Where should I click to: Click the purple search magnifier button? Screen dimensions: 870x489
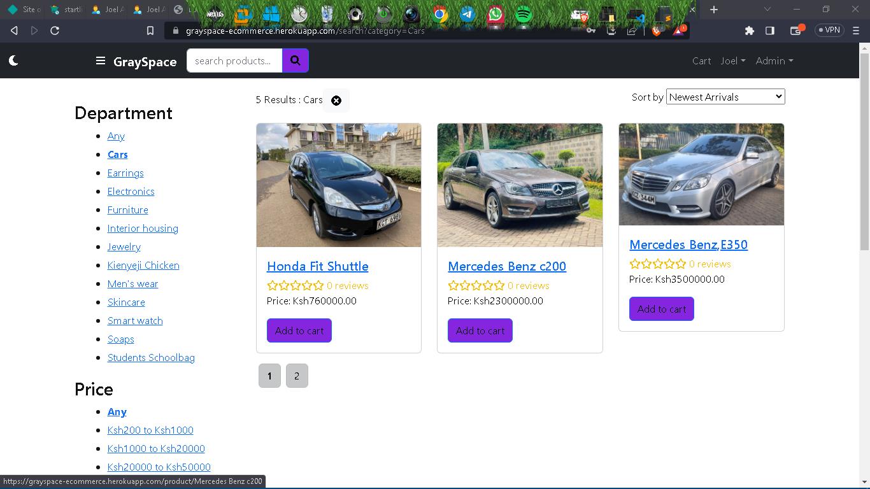point(296,60)
